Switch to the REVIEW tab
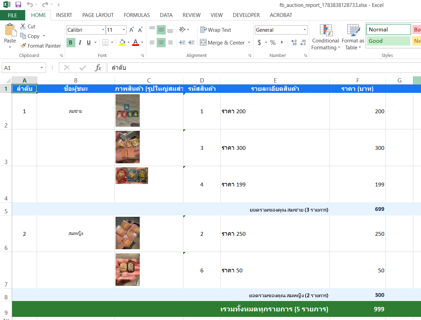The width and height of the screenshot is (421, 320). point(192,15)
